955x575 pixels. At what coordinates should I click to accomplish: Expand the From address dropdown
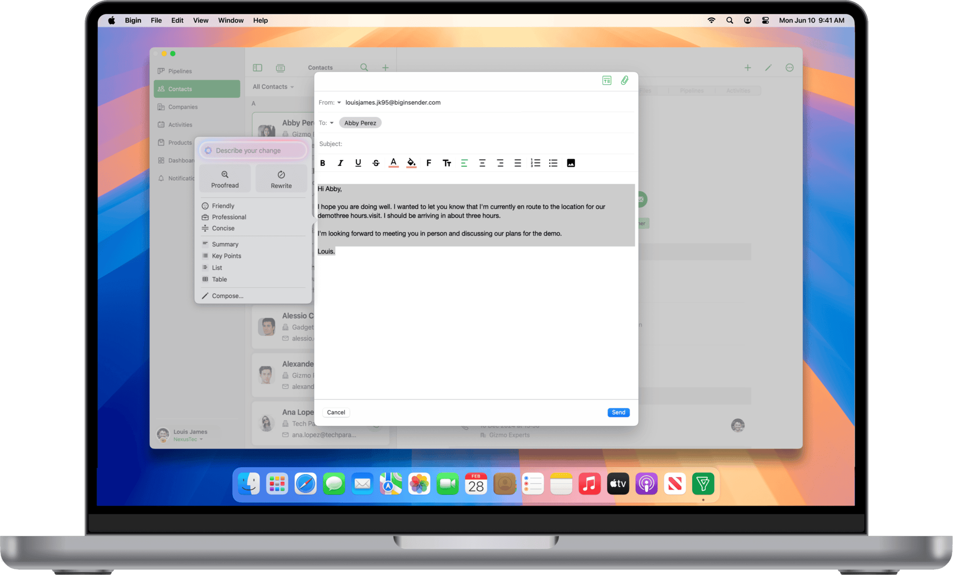pos(339,103)
